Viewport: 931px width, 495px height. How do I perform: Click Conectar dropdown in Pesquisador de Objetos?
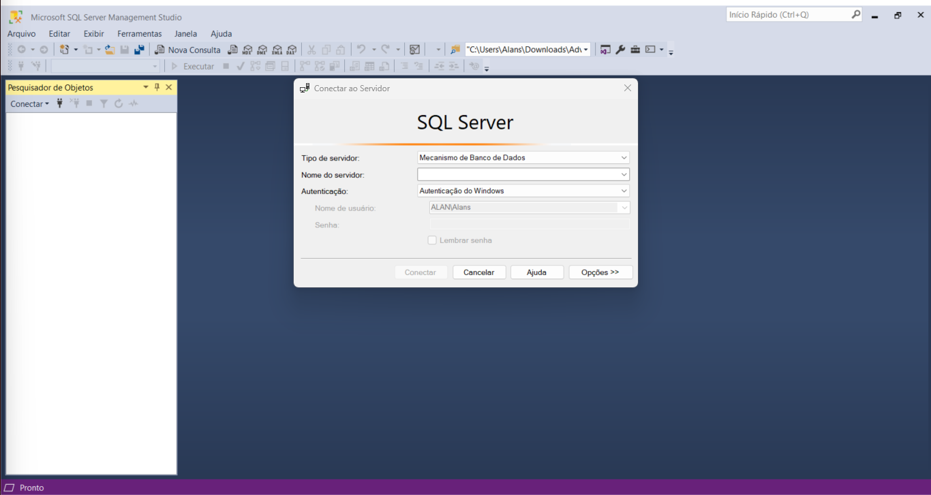tap(30, 103)
